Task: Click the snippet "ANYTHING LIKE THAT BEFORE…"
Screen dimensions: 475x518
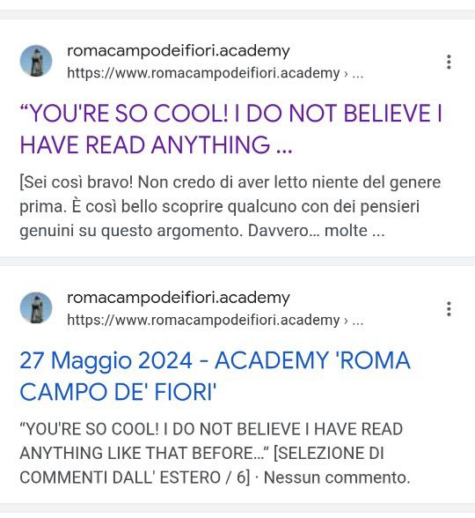Action: tap(144, 453)
